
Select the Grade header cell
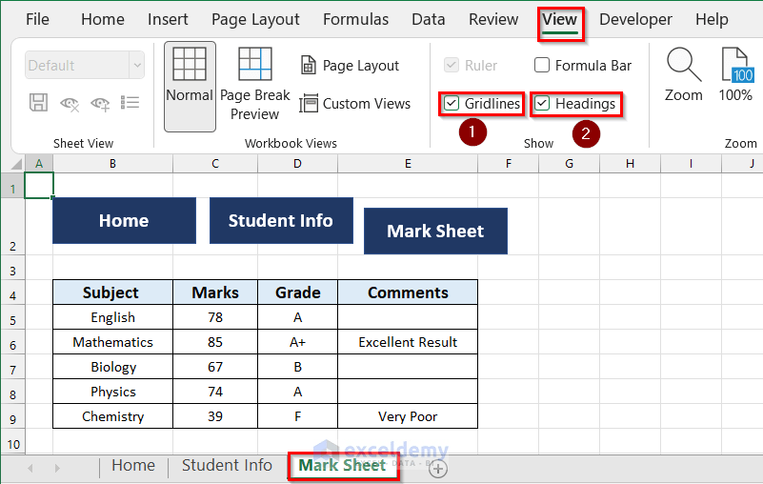tap(298, 292)
